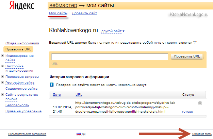
Task: Click the Статус column header
Action: [188, 95]
